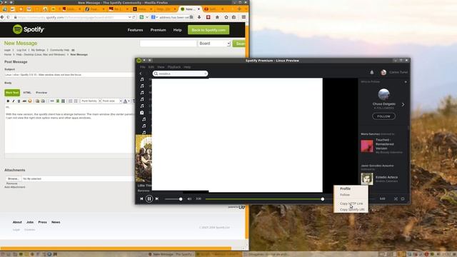
Task: Select Profile in the context menu
Action: [346, 188]
